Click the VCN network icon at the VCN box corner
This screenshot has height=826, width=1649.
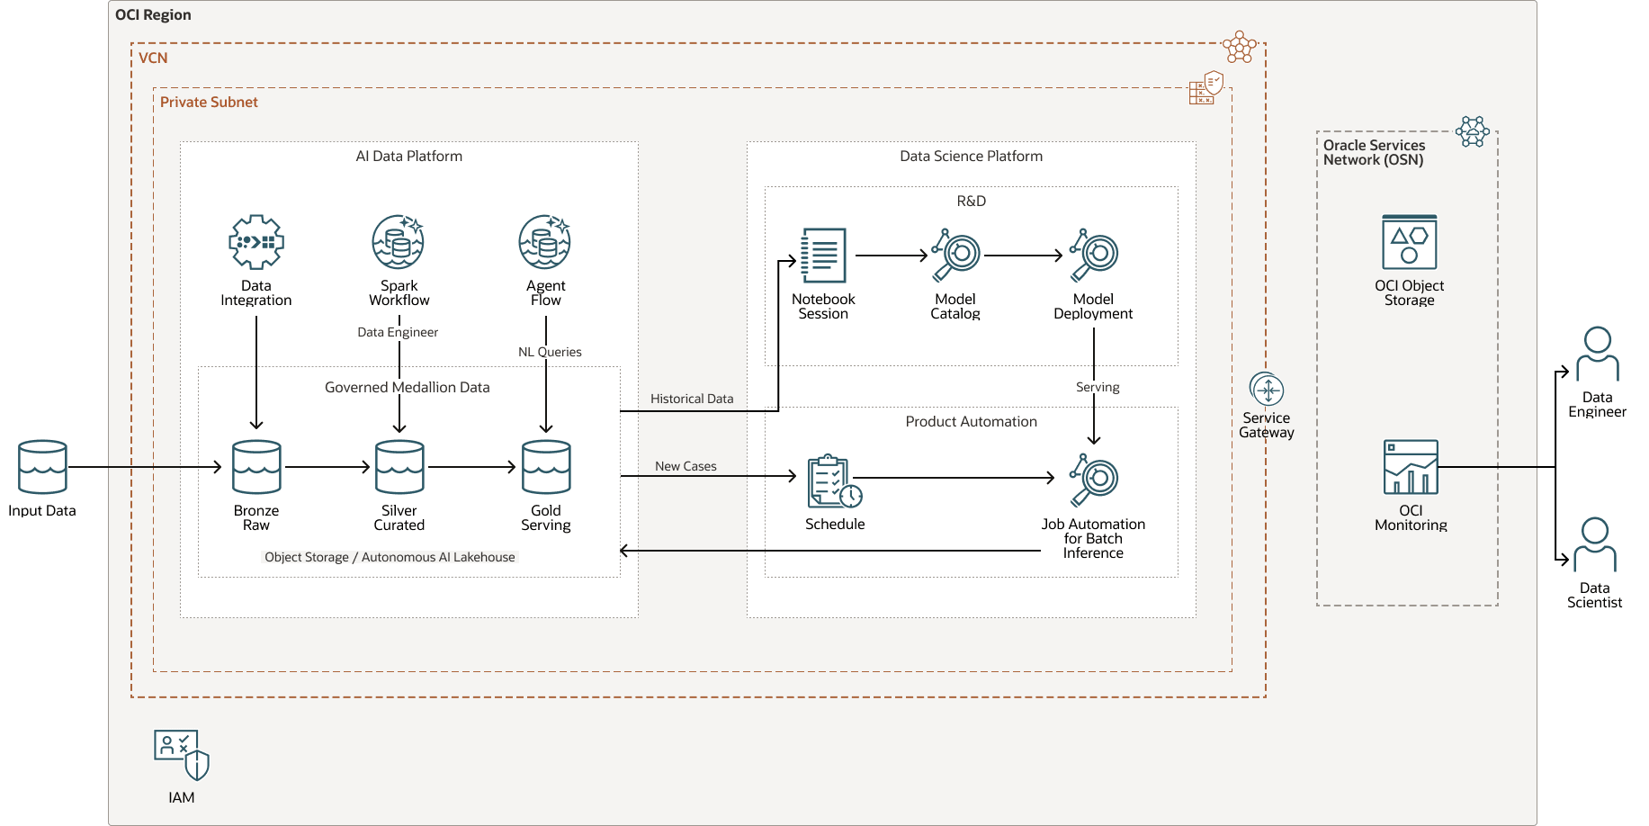1240,47
